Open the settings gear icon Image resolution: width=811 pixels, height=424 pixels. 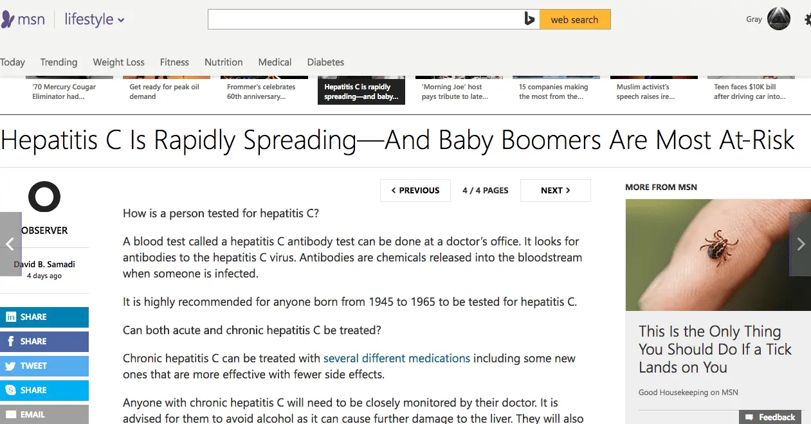click(x=808, y=19)
